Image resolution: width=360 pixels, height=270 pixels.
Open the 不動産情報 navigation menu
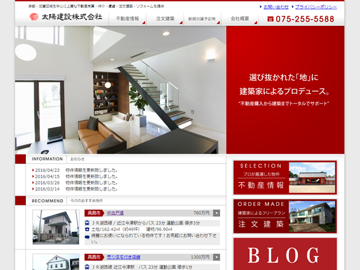(128, 19)
